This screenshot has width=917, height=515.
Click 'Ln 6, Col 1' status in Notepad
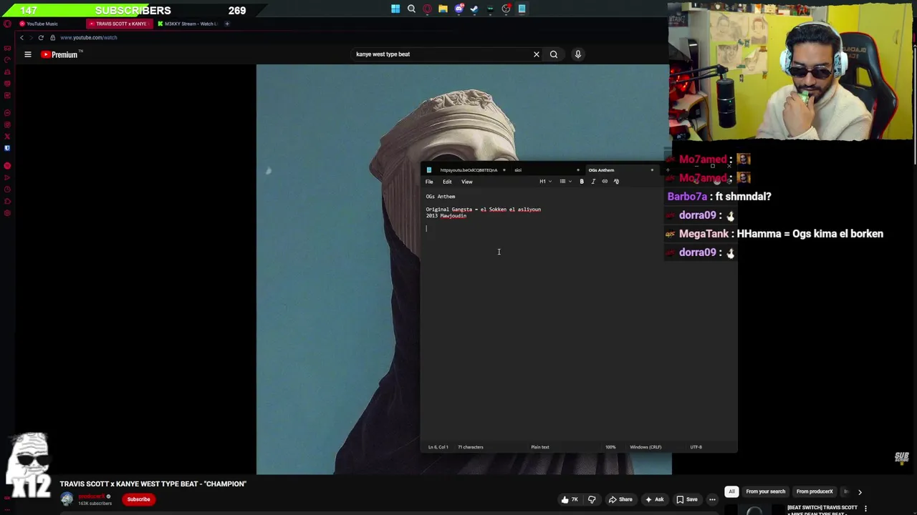438,447
